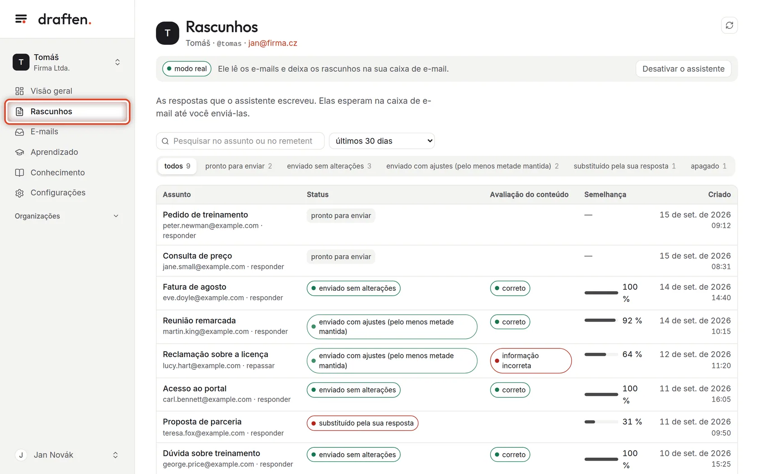Click the search magnifier icon

165,141
